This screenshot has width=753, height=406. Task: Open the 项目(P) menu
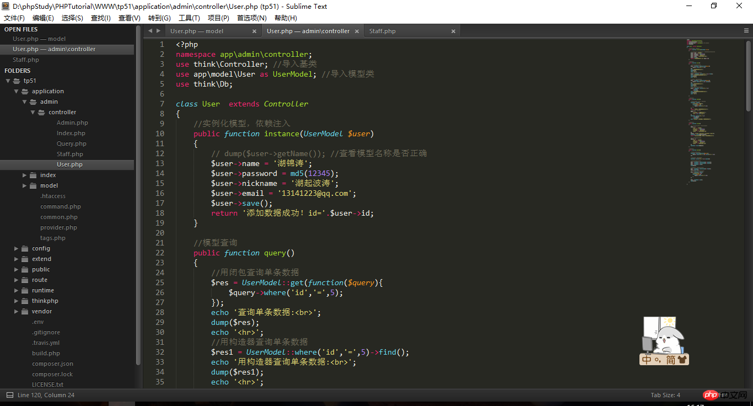click(218, 18)
